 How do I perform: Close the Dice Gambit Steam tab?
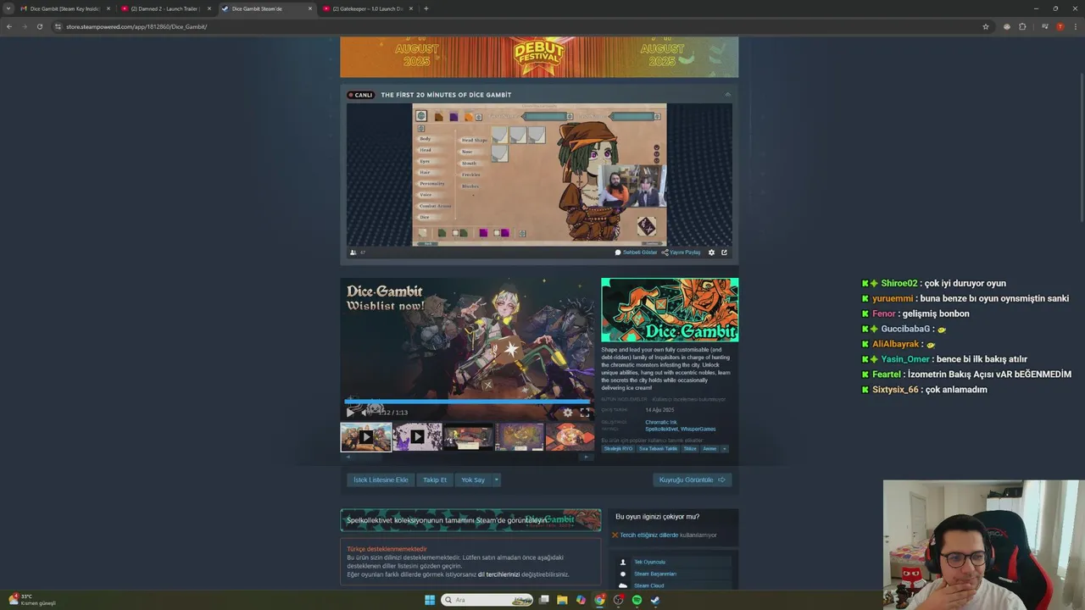(309, 8)
